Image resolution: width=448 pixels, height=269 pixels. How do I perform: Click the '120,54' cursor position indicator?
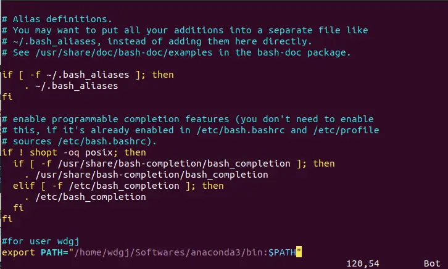tap(363, 263)
